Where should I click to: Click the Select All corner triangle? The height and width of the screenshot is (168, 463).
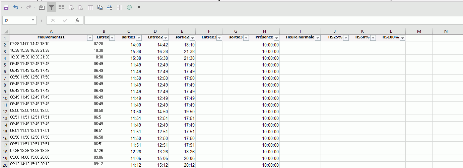click(5, 31)
